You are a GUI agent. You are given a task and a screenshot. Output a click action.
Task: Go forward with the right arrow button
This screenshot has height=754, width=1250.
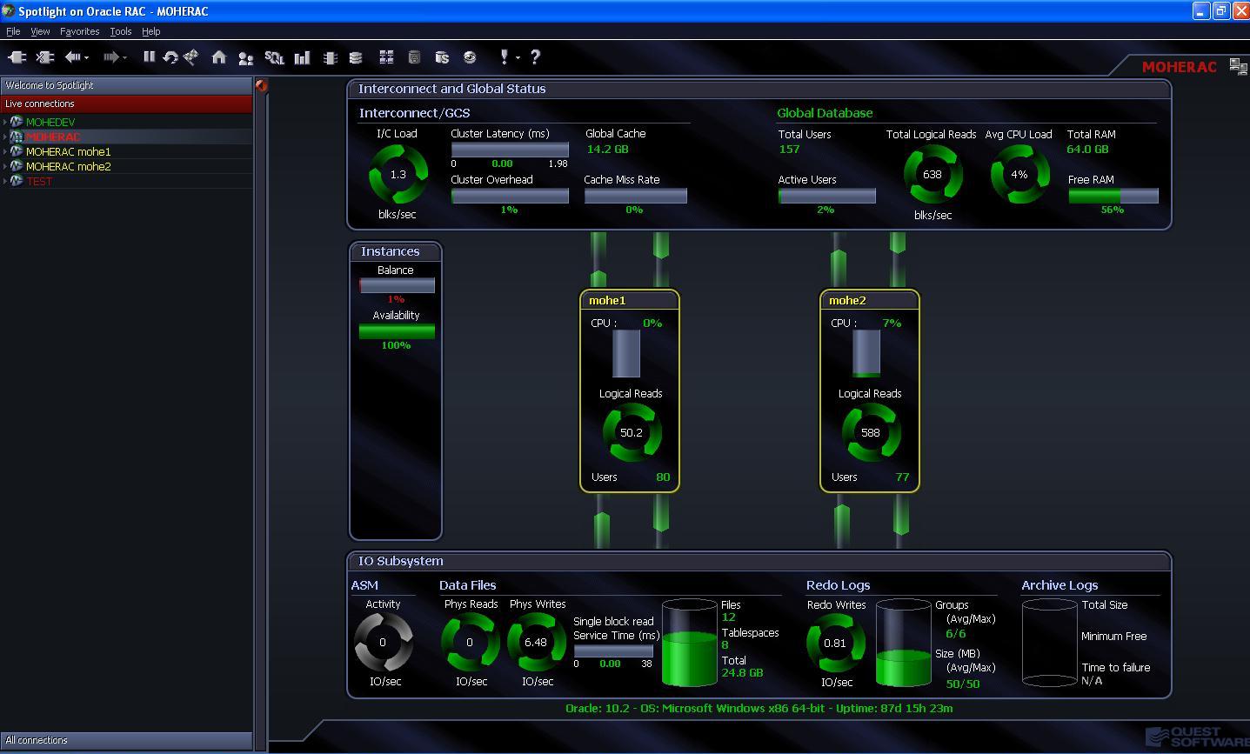click(110, 57)
